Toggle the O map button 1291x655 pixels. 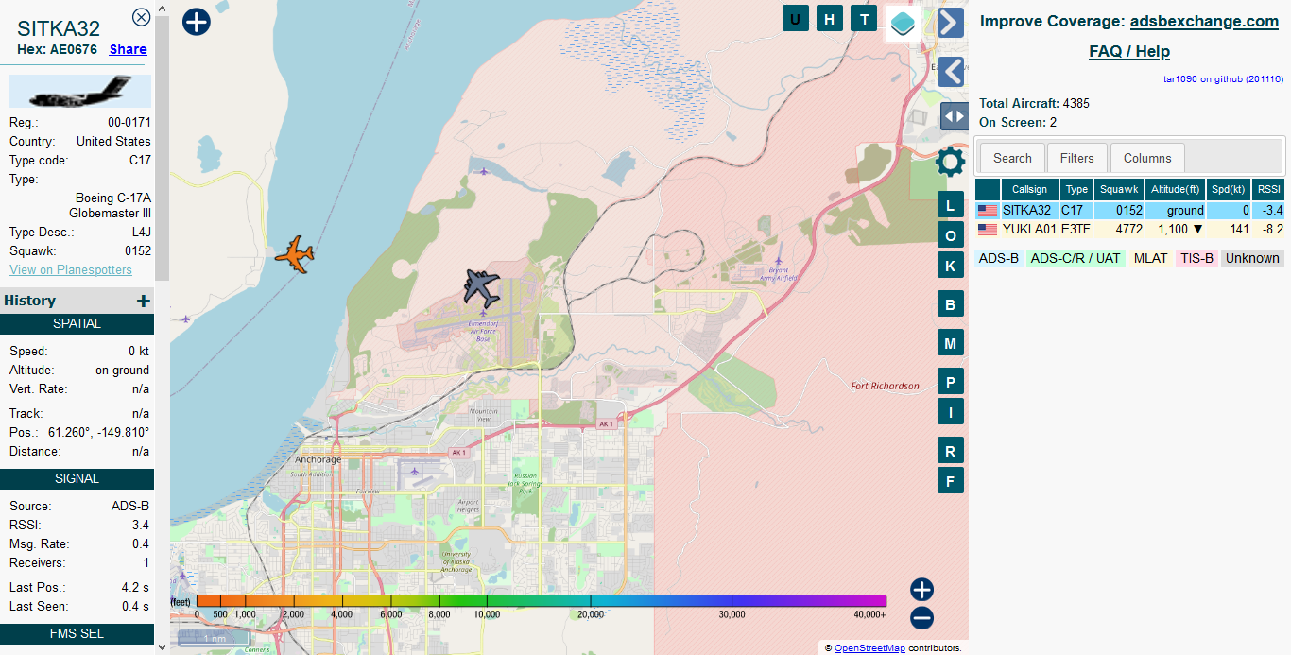pyautogui.click(x=951, y=235)
